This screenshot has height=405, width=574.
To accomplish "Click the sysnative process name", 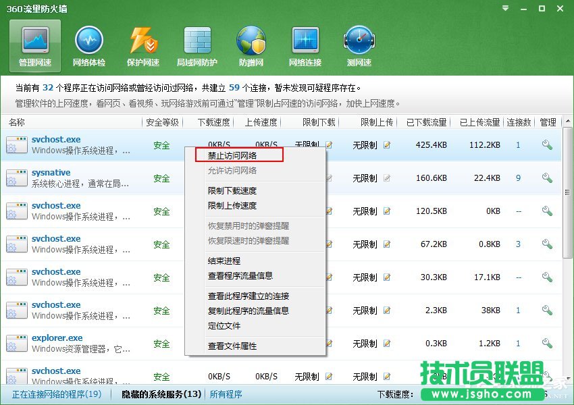I will click(51, 172).
